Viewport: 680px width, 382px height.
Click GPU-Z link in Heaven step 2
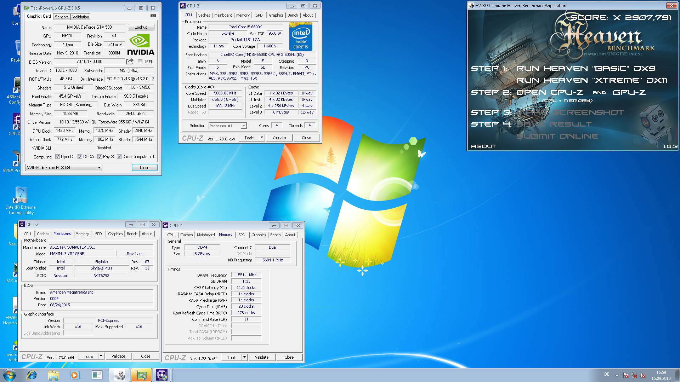[629, 92]
